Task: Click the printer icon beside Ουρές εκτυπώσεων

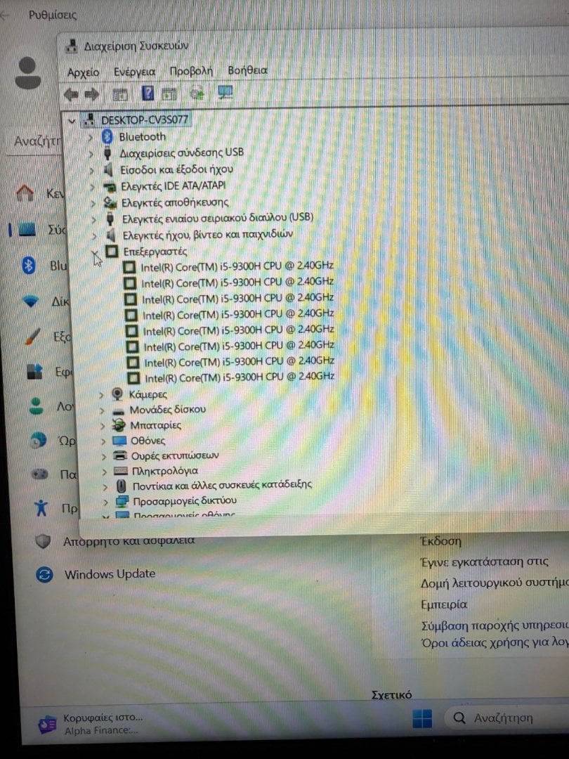Action: coord(119,455)
